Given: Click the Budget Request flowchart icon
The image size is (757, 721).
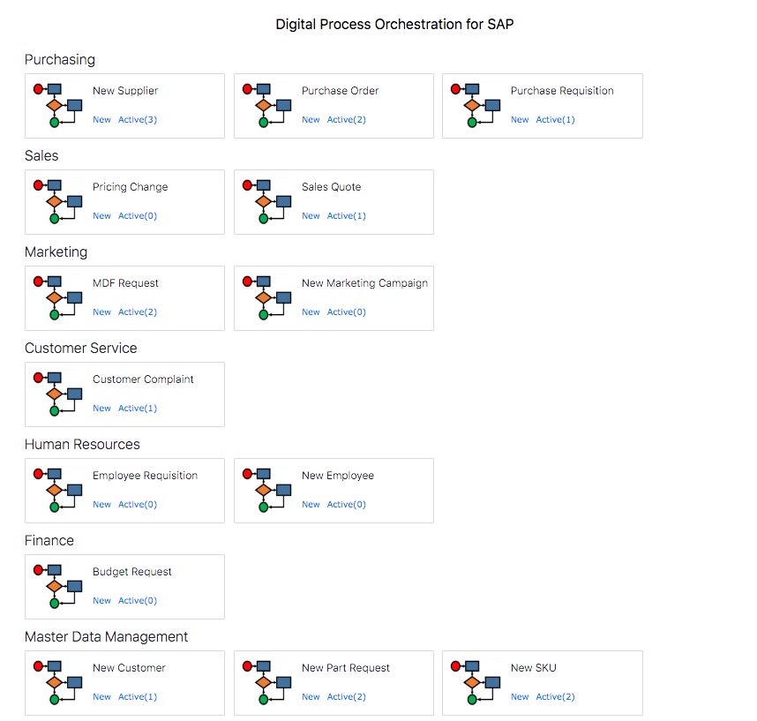Looking at the screenshot, I should 56,584.
